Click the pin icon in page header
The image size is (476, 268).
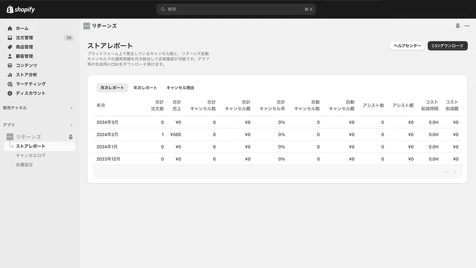click(x=458, y=26)
